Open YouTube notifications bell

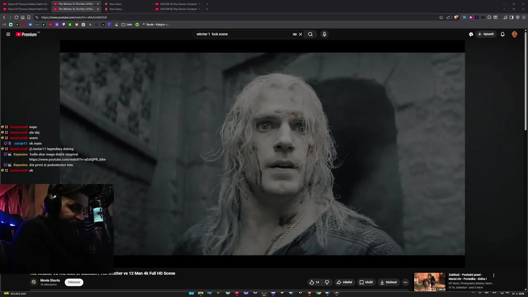coord(502,34)
